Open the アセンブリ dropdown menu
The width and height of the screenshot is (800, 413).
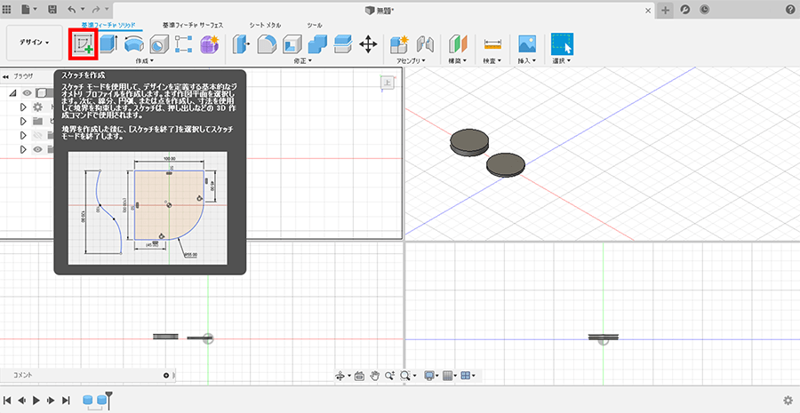coord(412,60)
